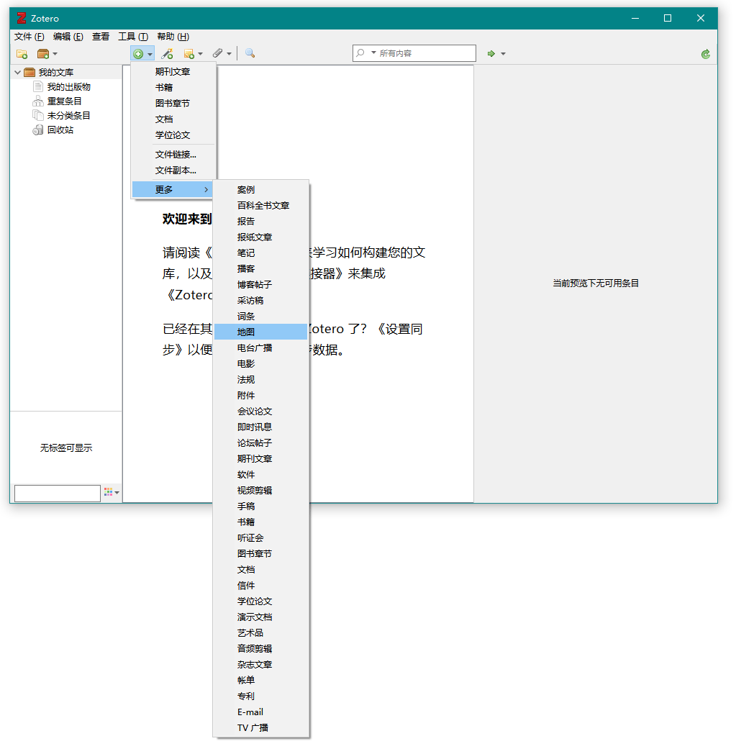This screenshot has height=754, width=736.
Task: Click the green sync icon
Action: click(x=705, y=54)
